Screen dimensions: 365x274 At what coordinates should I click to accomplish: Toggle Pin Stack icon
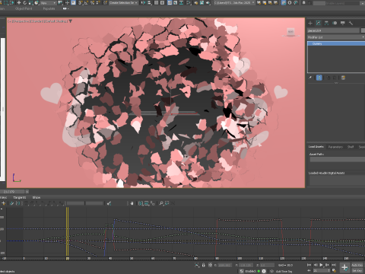[310, 78]
